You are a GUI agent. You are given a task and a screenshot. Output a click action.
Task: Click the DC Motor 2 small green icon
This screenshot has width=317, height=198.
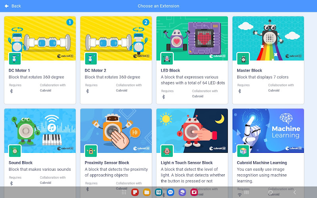(x=91, y=59)
